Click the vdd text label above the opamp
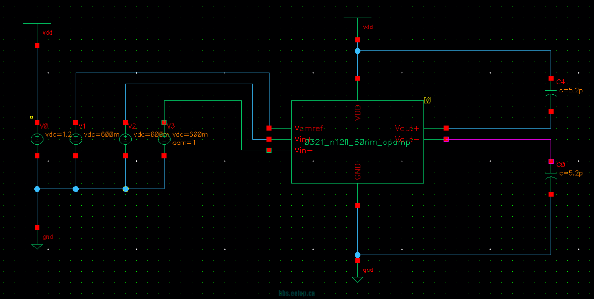 click(x=368, y=27)
